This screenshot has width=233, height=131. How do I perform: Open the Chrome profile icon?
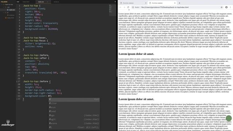[x=226, y=7]
